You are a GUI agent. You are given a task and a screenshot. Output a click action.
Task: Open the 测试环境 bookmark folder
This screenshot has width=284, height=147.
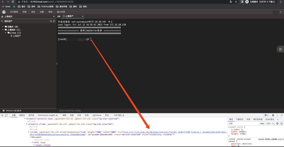[x=62, y=7]
